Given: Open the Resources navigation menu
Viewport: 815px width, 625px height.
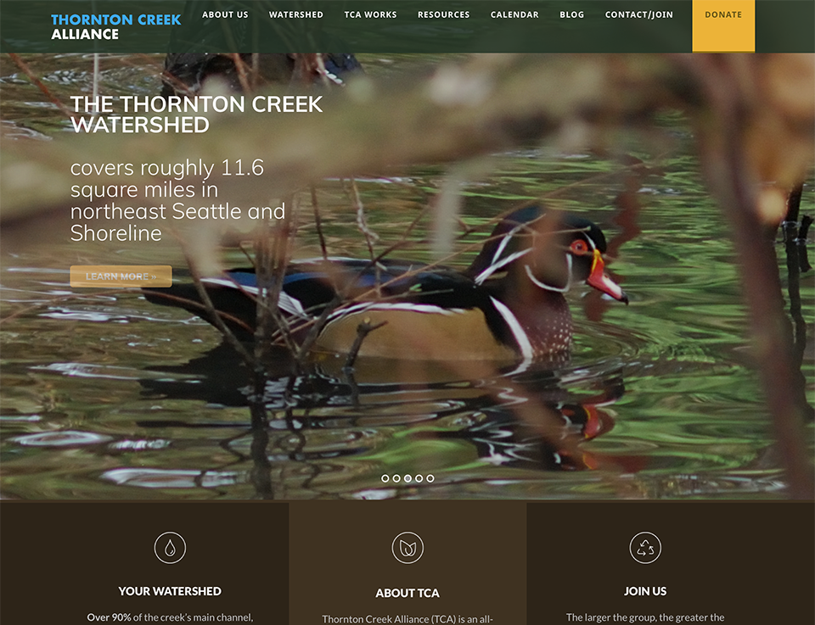Looking at the screenshot, I should [x=443, y=14].
